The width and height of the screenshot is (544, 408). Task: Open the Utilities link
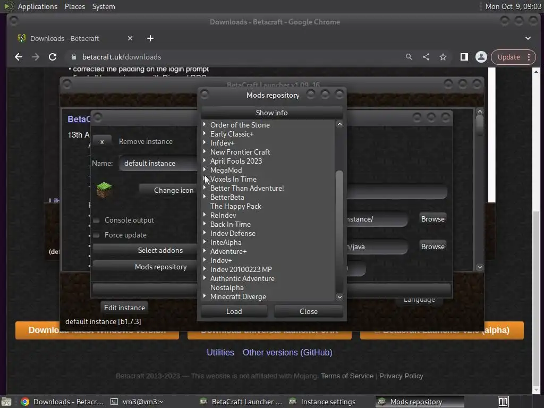(220, 353)
